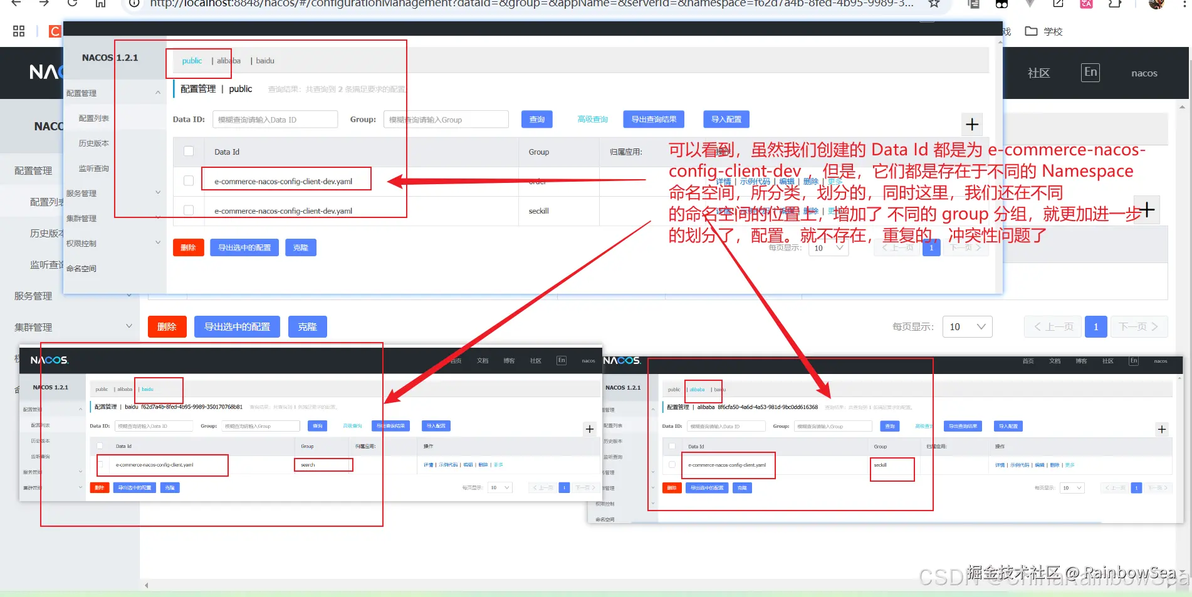Open 历史版本 in the top overlay sidebar
The image size is (1192, 597).
point(94,143)
